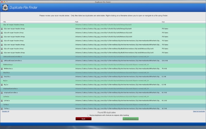This screenshot has height=129, width=206.
Task: Click ArchiveIntermediates path of duplicate Sha256.o
Action: [x=118, y=77]
